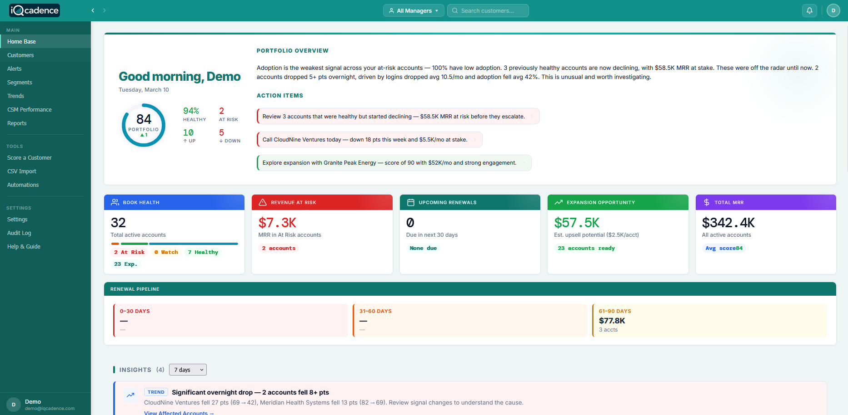Screen dimensions: 848x415
Task: Click the Search customers input field
Action: (x=488, y=10)
